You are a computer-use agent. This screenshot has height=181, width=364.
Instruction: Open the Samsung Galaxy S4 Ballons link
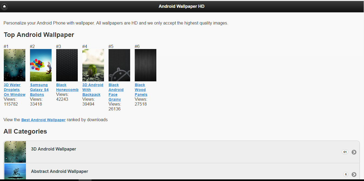point(39,90)
